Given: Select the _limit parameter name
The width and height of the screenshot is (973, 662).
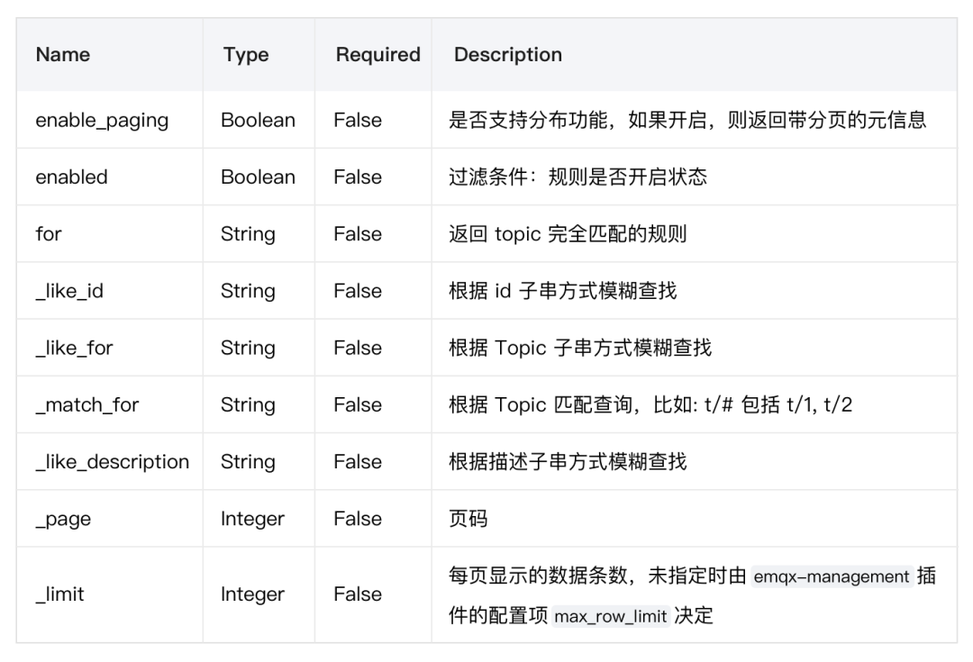Looking at the screenshot, I should pos(59,594).
